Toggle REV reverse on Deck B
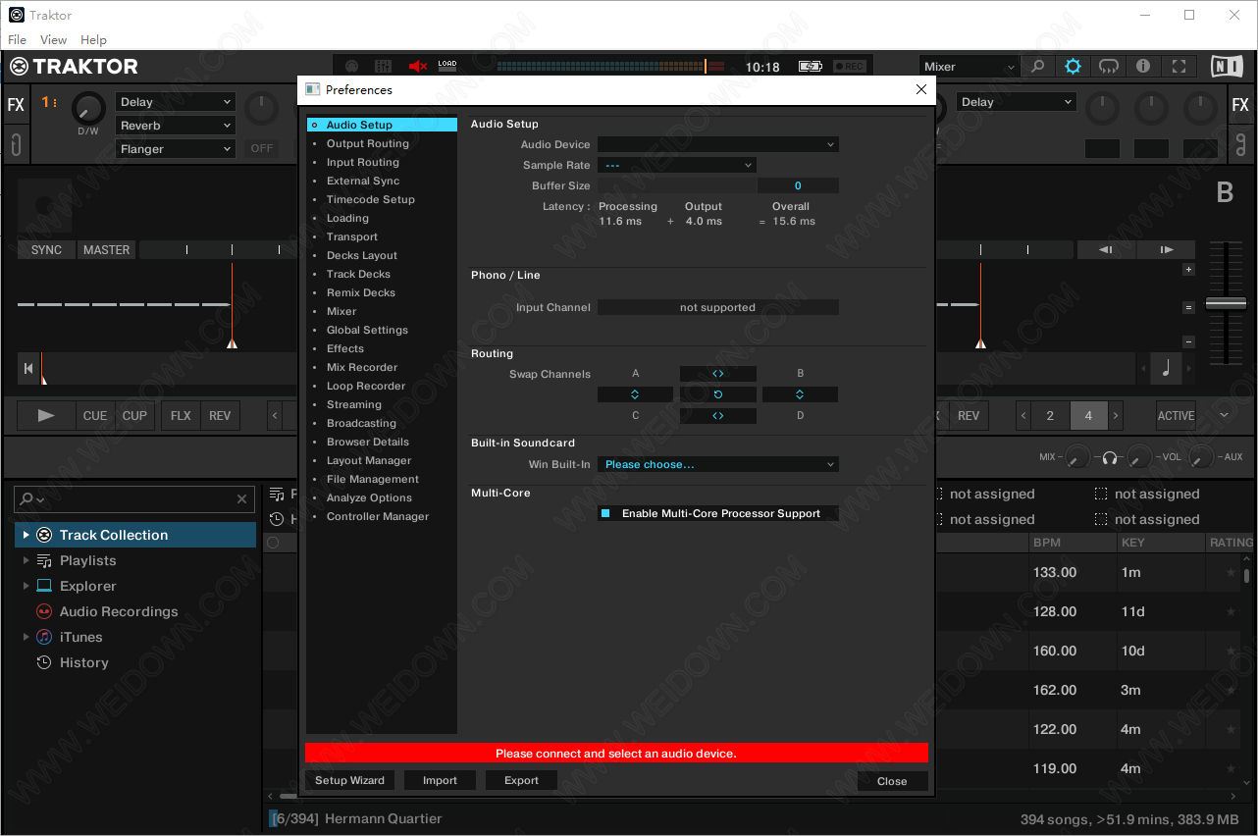 (968, 416)
